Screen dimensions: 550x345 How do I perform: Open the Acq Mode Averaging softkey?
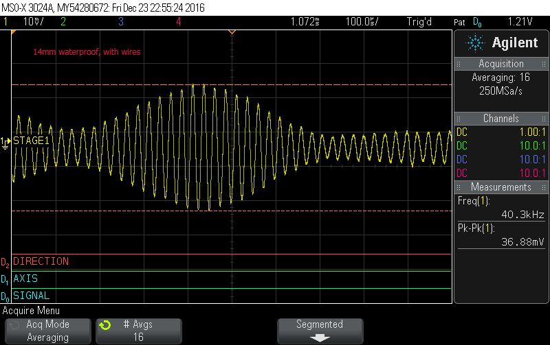pos(47,331)
